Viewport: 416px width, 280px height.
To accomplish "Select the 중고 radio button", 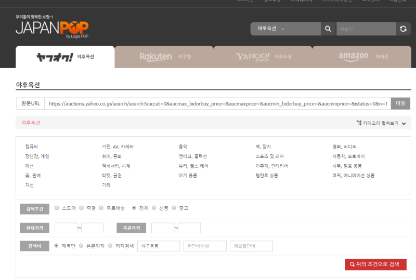I will [x=174, y=208].
